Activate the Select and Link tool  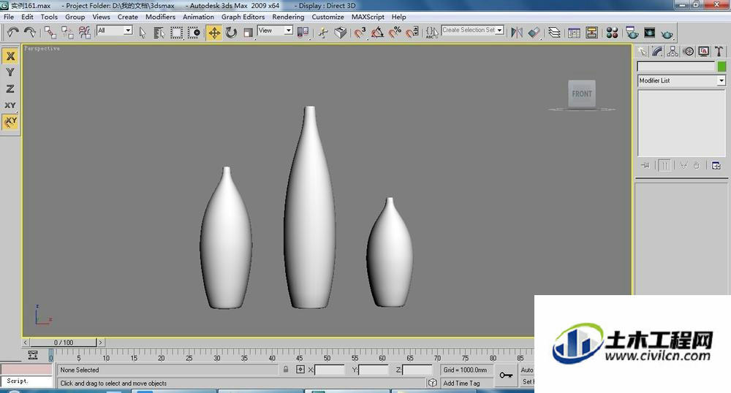pos(50,32)
